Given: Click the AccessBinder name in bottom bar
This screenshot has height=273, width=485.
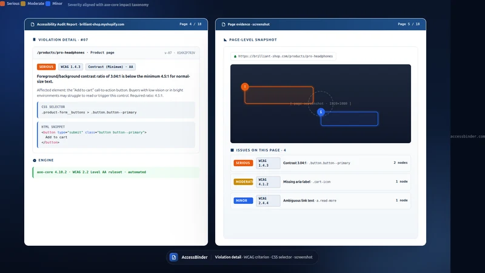Looking at the screenshot, I should (x=194, y=257).
